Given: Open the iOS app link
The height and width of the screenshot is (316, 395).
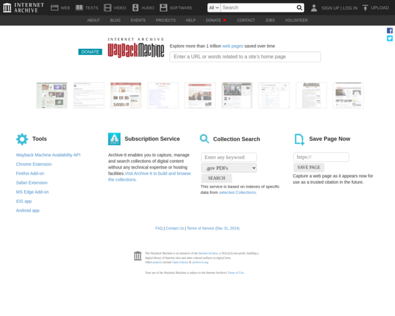Looking at the screenshot, I should tap(23, 201).
